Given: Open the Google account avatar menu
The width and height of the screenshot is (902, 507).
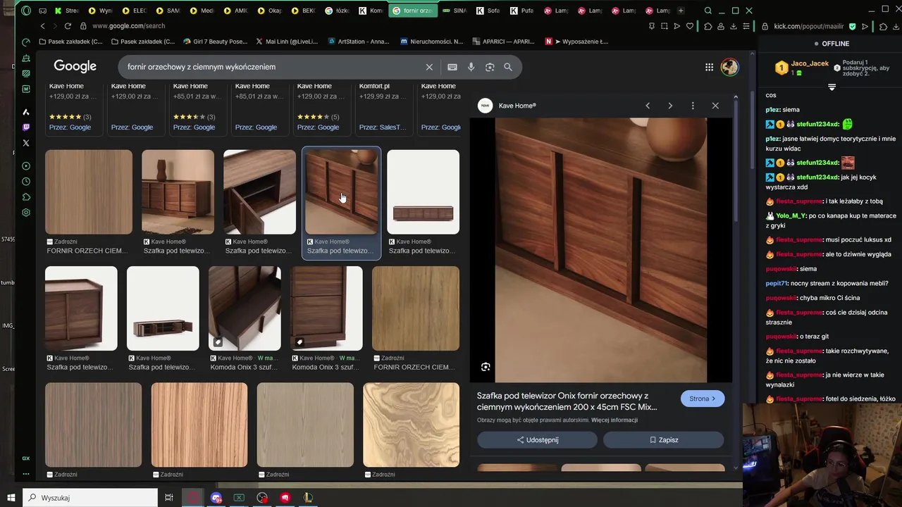Looking at the screenshot, I should click(729, 67).
